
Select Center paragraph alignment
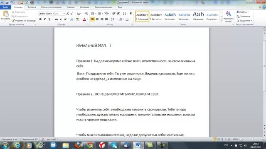pos(97,19)
